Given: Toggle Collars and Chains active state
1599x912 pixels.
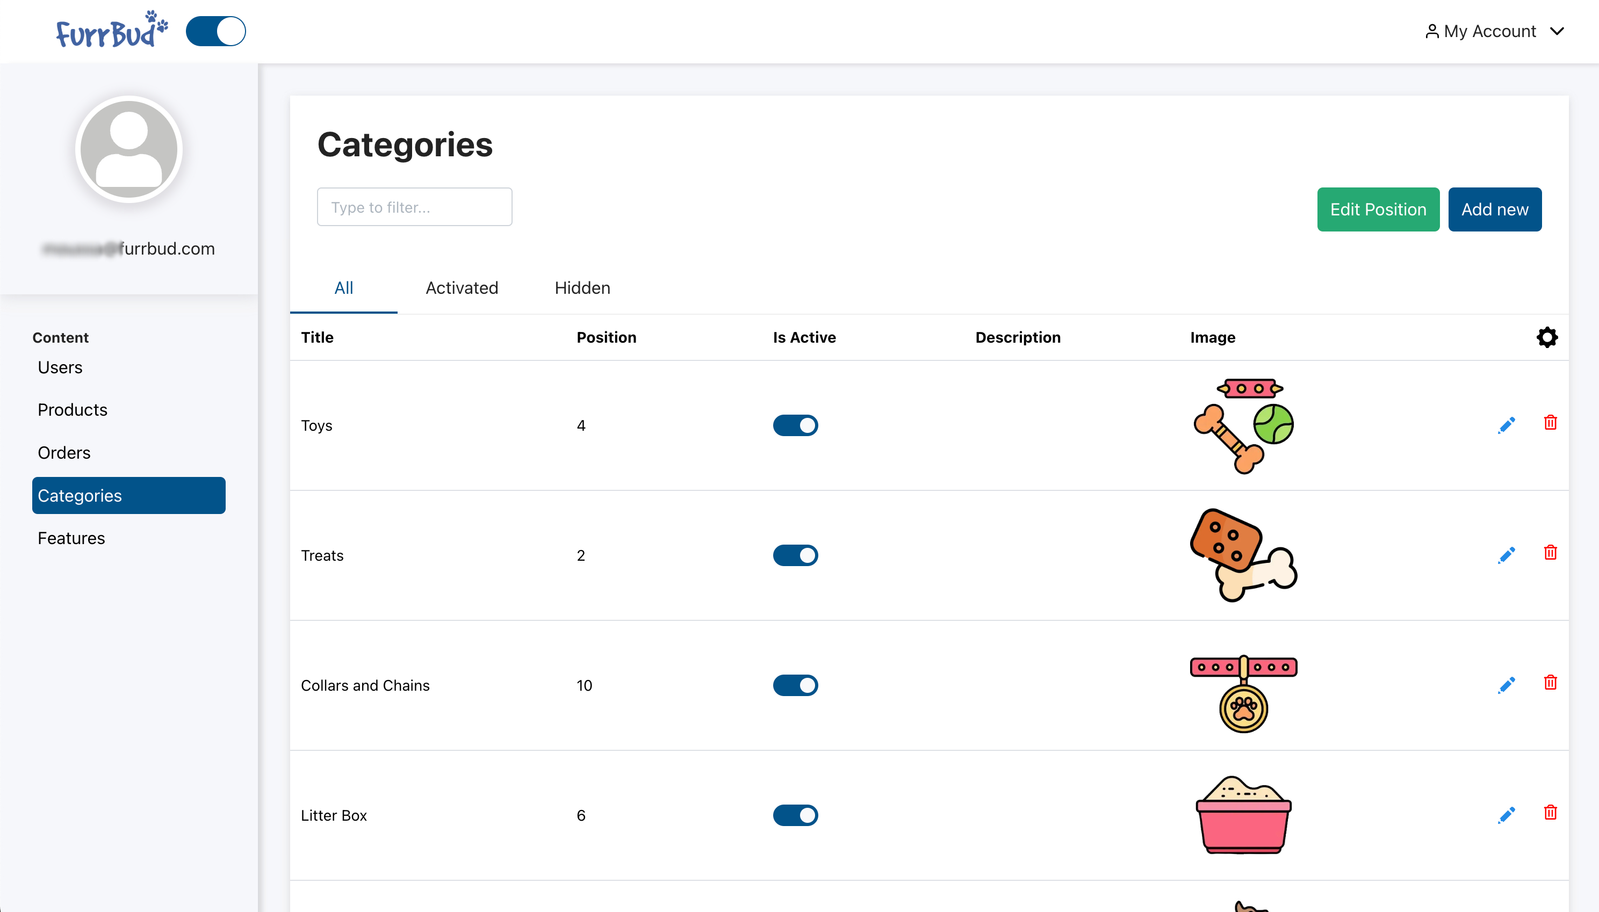Looking at the screenshot, I should point(795,685).
